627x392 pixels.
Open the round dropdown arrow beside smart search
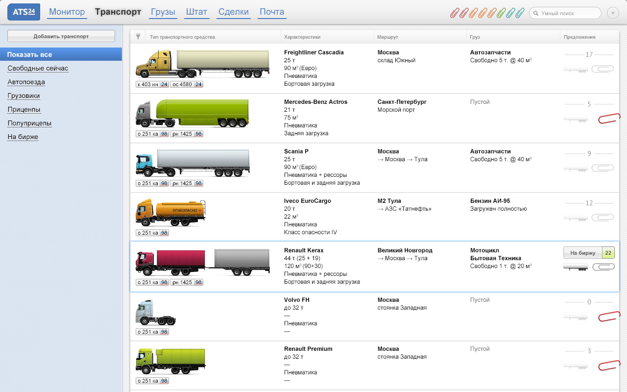pos(613,13)
